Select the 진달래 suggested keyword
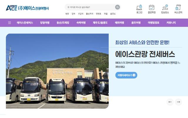Screen dimensions: 188x118 [x=80, y=14]
